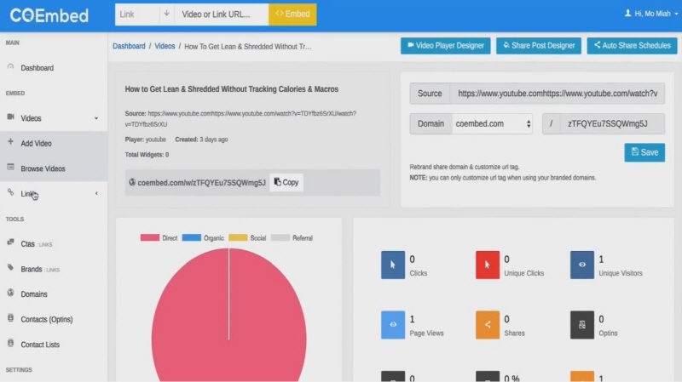Open the Share Post Designer

[539, 46]
